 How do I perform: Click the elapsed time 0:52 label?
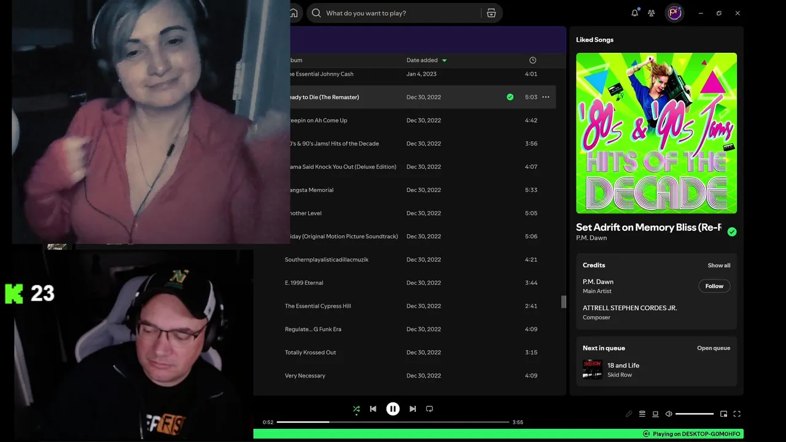[x=268, y=422]
